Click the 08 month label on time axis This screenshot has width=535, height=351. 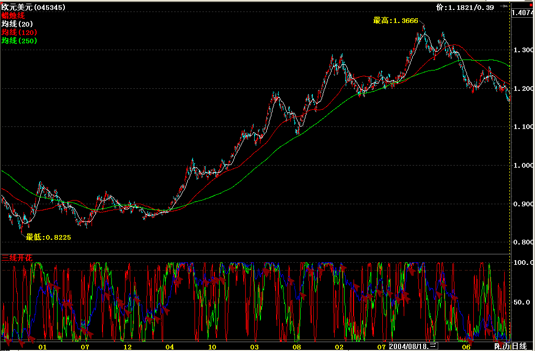tap(297, 347)
